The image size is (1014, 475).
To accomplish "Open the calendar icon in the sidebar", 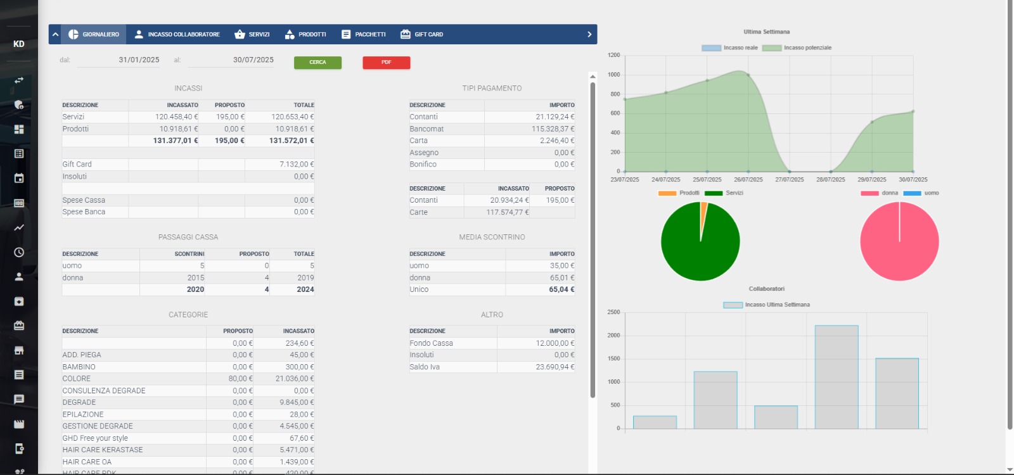I will pos(19,179).
